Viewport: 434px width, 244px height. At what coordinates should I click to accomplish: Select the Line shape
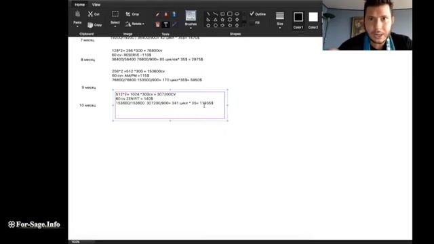pyautogui.click(x=208, y=14)
